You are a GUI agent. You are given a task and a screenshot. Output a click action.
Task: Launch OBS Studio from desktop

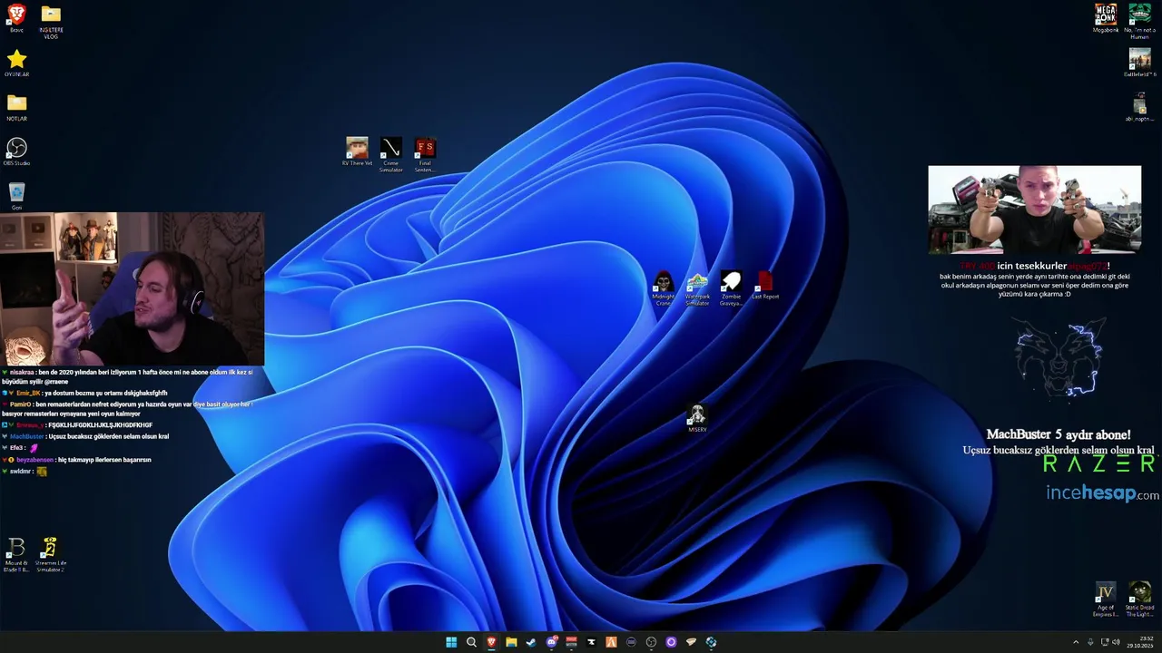pyautogui.click(x=16, y=151)
